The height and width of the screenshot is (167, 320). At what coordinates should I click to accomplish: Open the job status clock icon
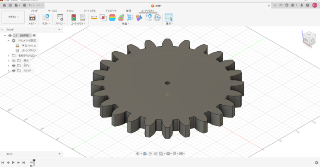click(x=292, y=5)
